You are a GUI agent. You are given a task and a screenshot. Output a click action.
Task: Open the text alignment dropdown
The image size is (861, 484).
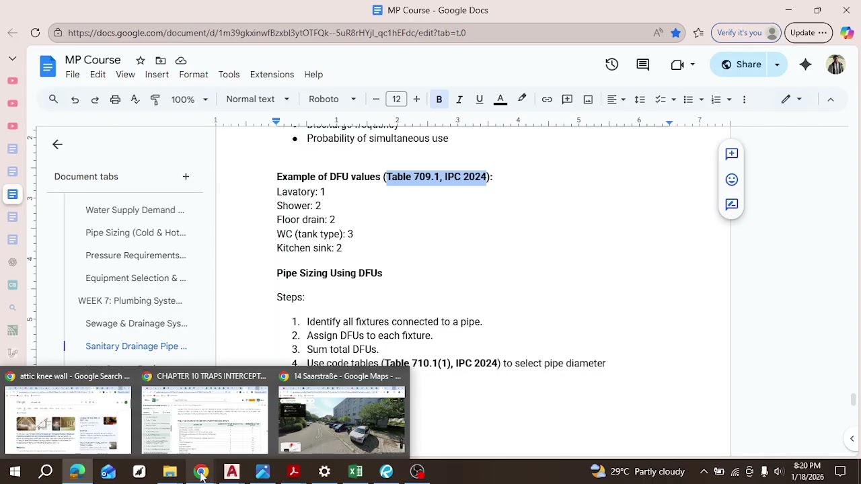coord(616,99)
